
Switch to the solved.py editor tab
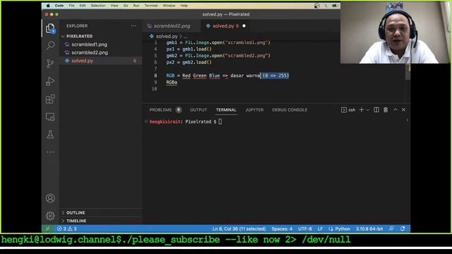click(x=225, y=26)
